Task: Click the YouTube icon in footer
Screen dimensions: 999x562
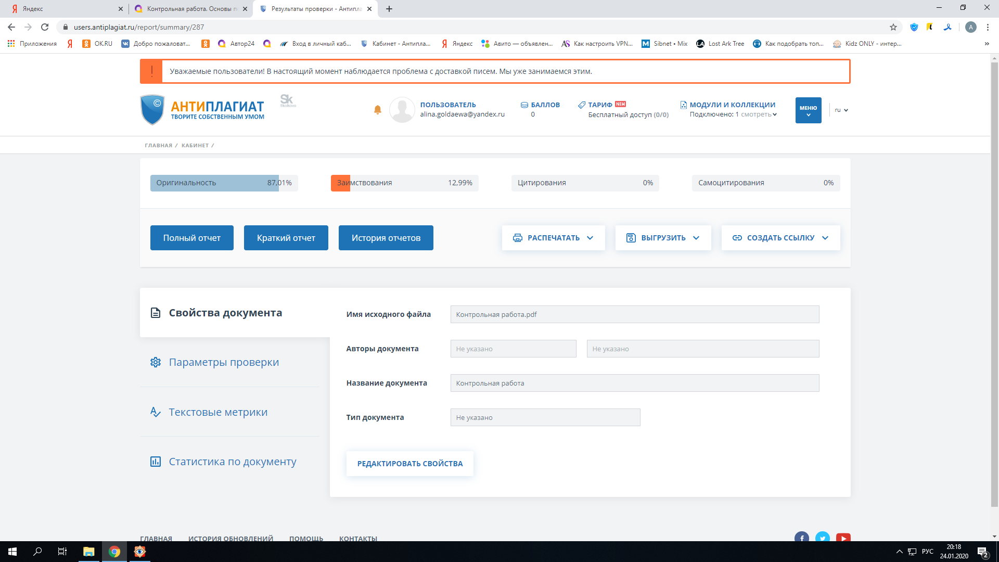Action: (x=843, y=538)
